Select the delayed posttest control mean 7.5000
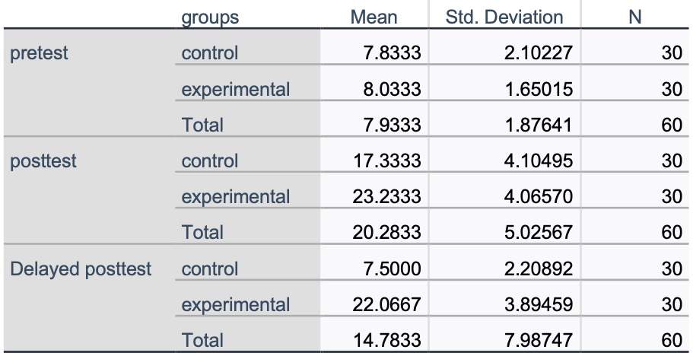Screen dimensions: 693x356 tap(393, 269)
